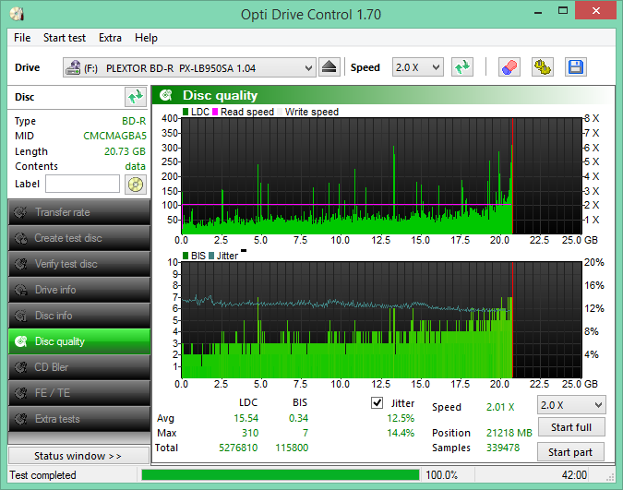Click the Jitter teal legend swatch

click(x=211, y=256)
